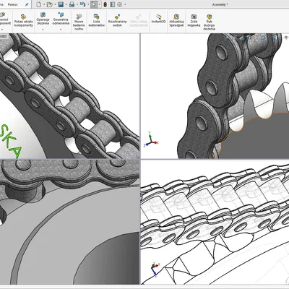
Task: Activate the Select cursor tool
Action: (x=94, y=4)
